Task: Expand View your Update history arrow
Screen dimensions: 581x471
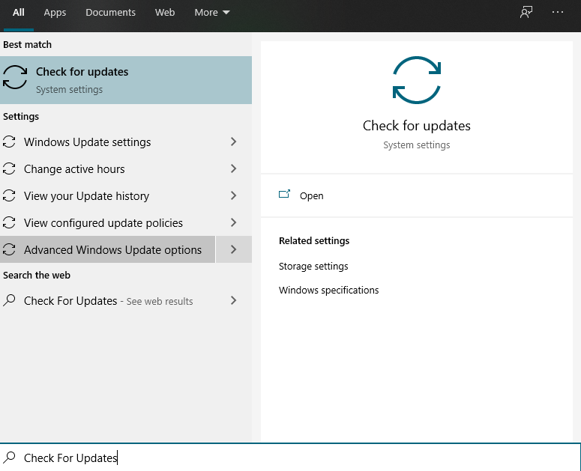Action: [x=233, y=195]
